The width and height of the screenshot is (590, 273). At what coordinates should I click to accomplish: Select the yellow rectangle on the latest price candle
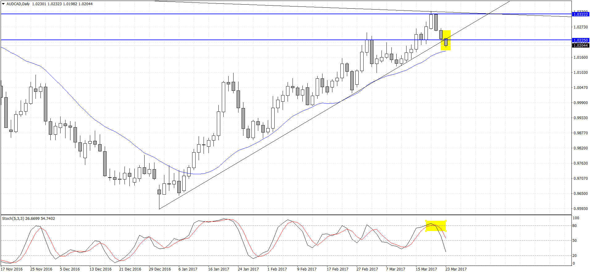point(446,40)
